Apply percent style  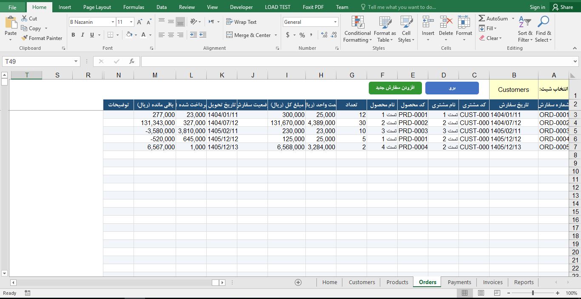tap(302, 35)
